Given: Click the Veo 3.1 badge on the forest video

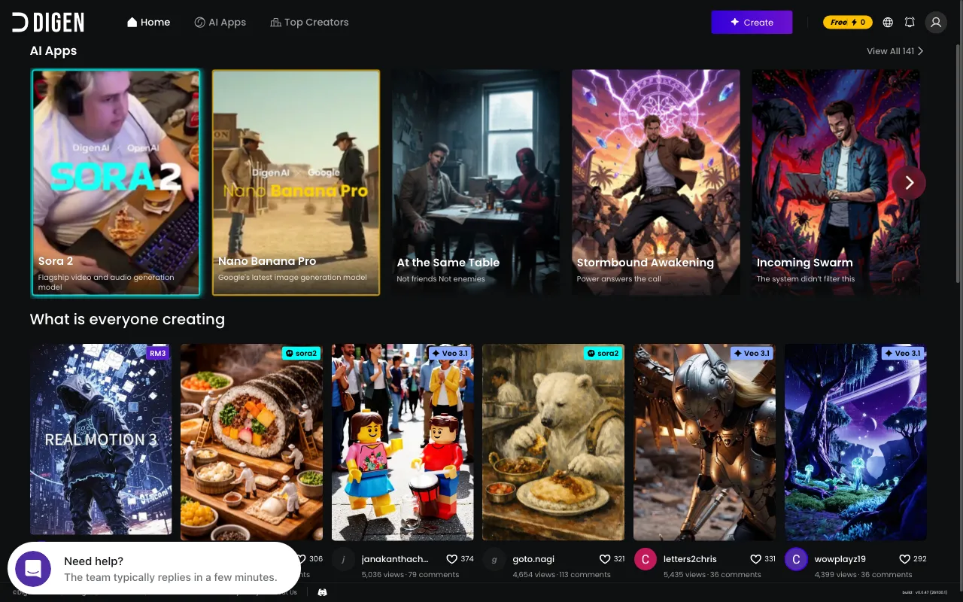Looking at the screenshot, I should coord(903,353).
